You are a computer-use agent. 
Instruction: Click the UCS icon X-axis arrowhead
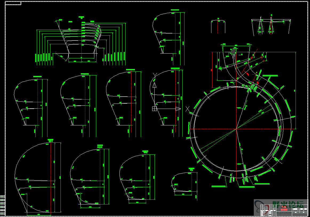[178, 109]
